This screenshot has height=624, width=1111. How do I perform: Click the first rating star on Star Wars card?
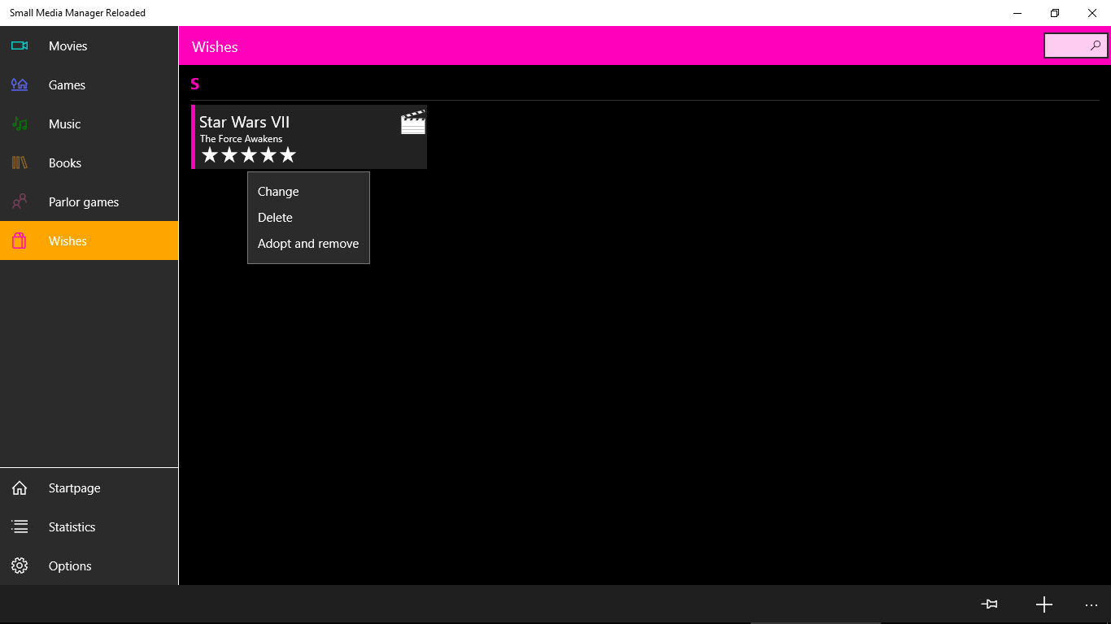pyautogui.click(x=210, y=154)
